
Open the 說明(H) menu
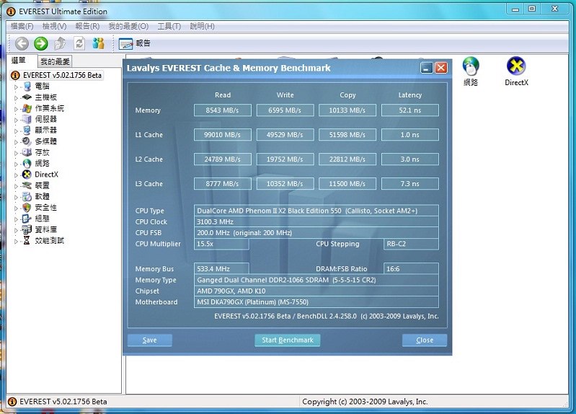point(203,26)
